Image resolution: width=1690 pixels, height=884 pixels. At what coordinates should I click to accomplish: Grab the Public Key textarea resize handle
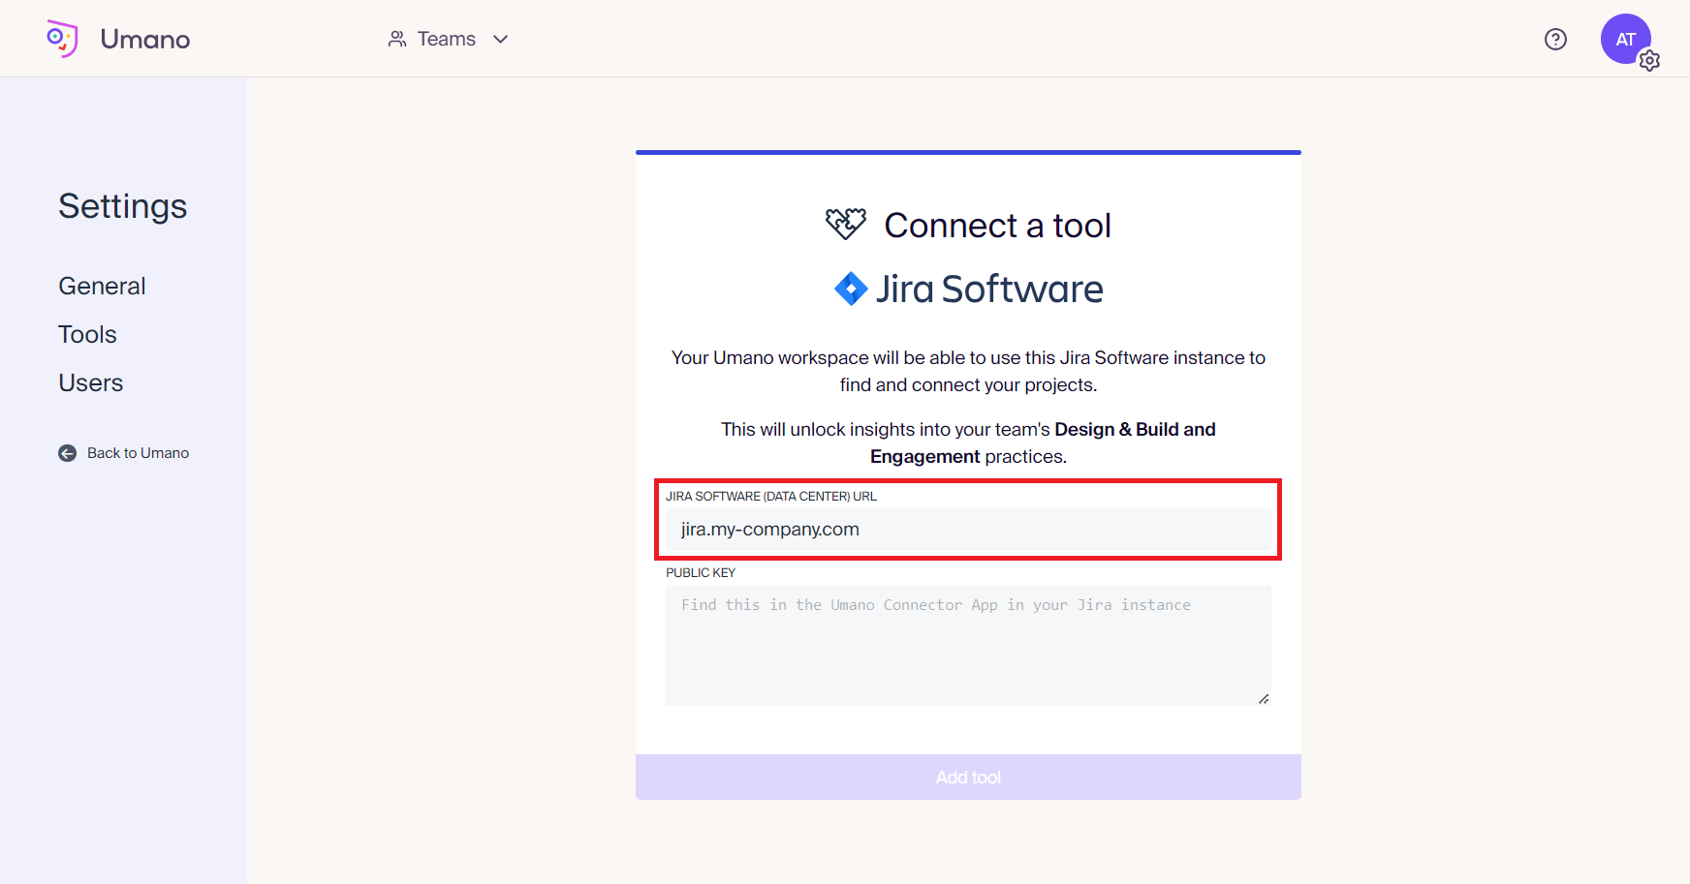(1264, 699)
